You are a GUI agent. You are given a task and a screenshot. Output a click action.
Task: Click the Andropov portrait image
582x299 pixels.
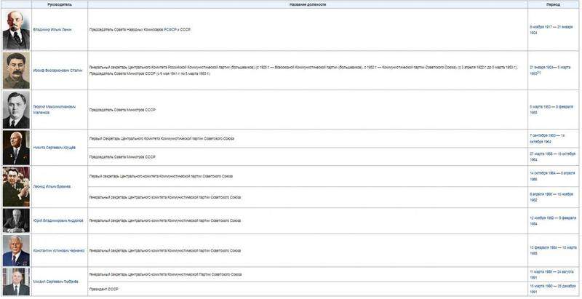click(x=16, y=220)
